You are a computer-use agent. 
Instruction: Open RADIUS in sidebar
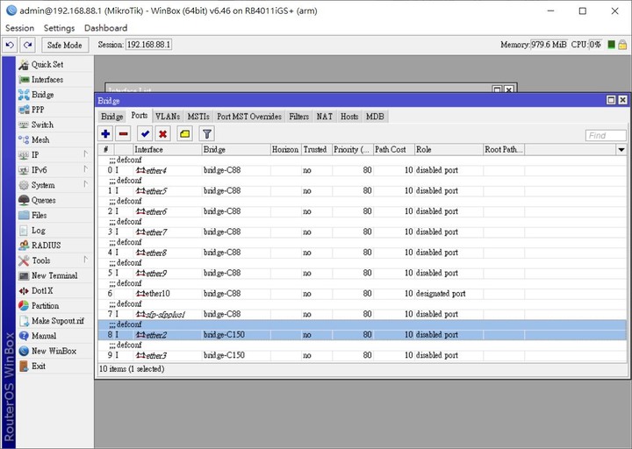(54, 246)
